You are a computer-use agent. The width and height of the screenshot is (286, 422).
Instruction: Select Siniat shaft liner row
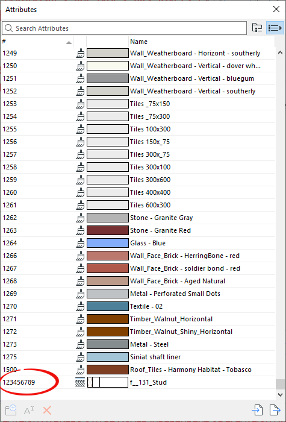pyautogui.click(x=138, y=357)
